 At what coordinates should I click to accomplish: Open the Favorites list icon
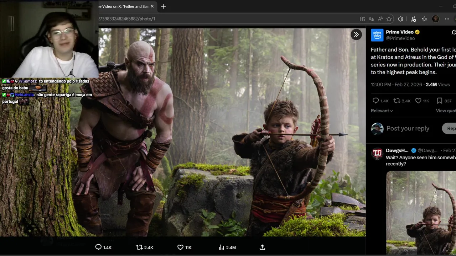tap(424, 19)
